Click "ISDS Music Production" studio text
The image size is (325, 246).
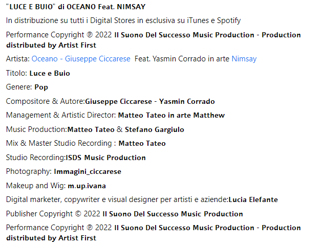coord(105,158)
